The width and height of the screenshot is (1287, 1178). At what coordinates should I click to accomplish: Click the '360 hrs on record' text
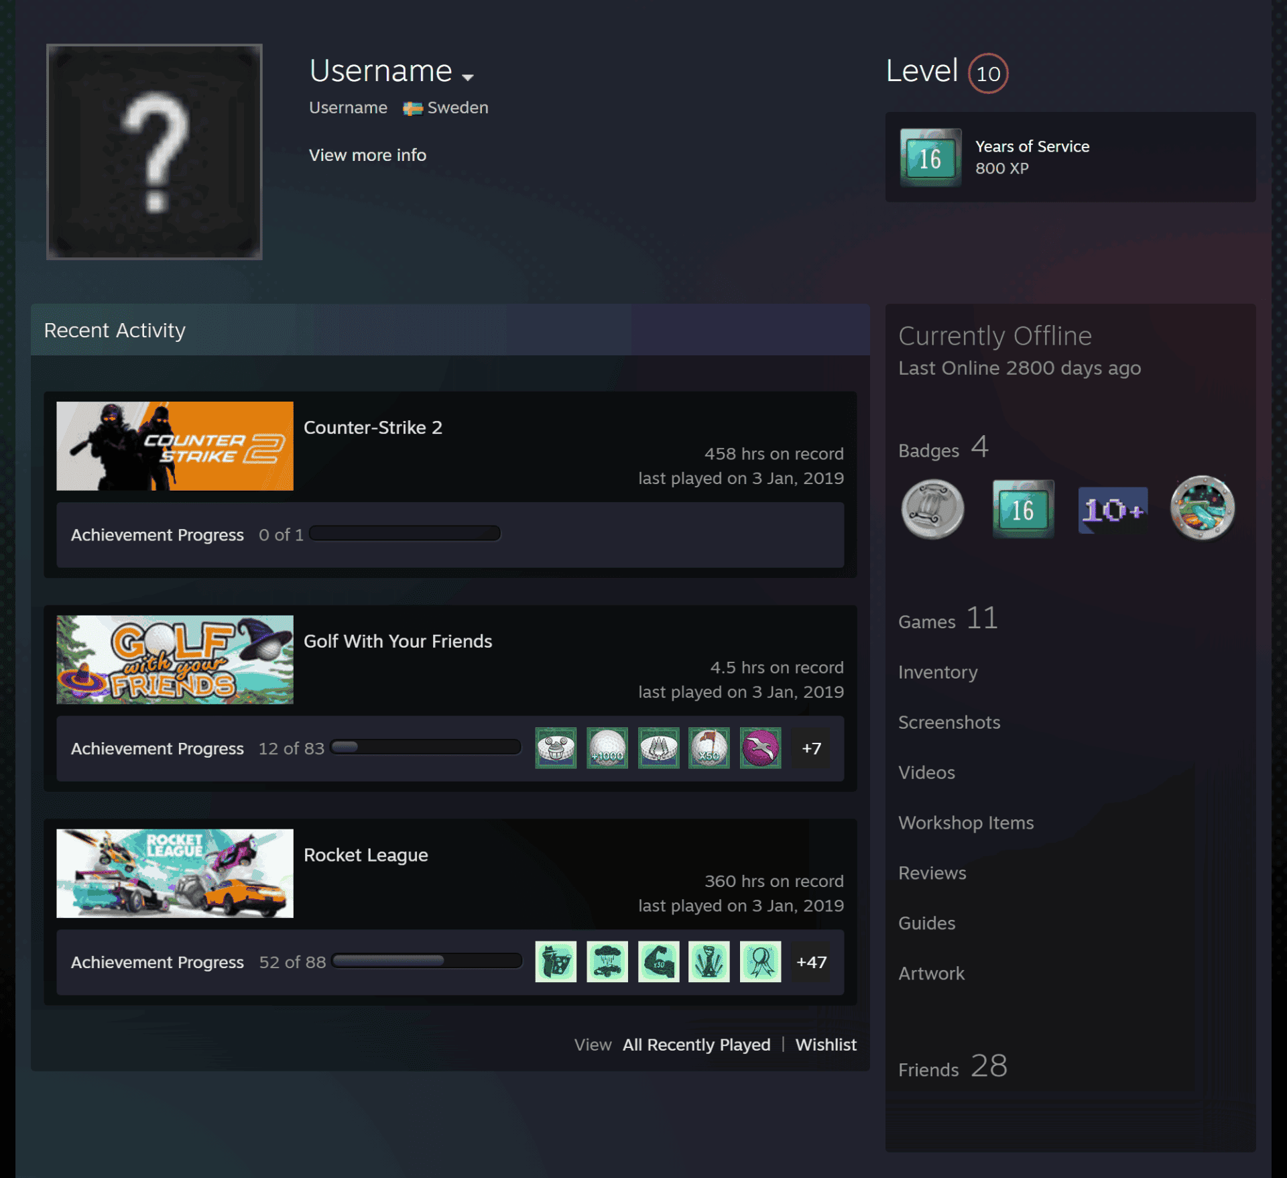click(x=774, y=881)
